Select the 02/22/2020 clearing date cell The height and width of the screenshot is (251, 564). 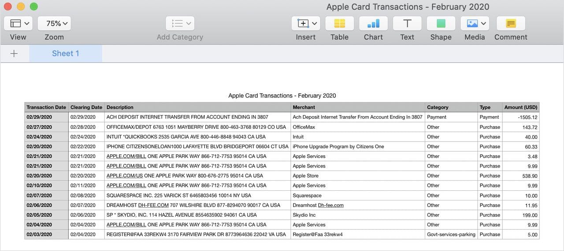(86, 146)
